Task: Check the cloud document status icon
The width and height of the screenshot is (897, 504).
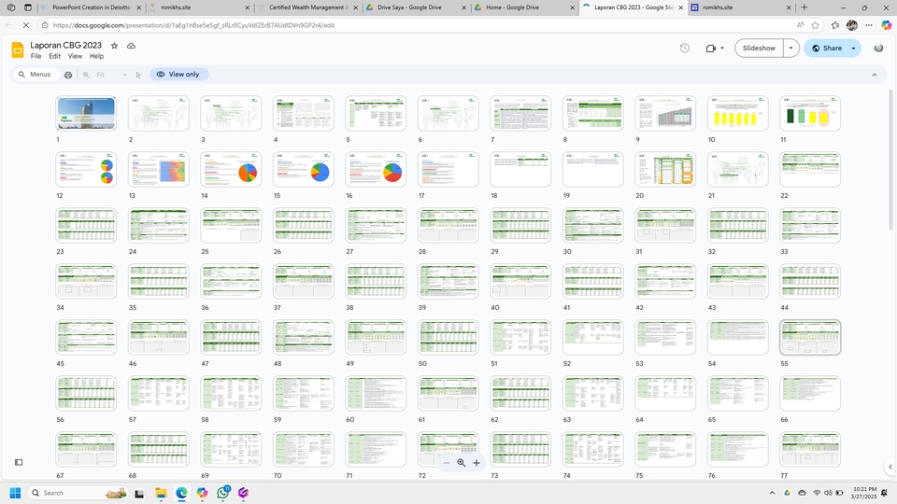Action: tap(131, 46)
